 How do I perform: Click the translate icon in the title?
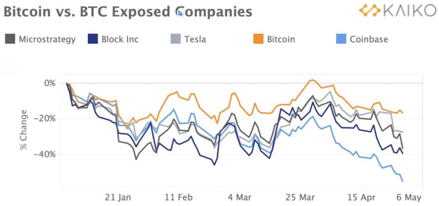[x=181, y=12]
